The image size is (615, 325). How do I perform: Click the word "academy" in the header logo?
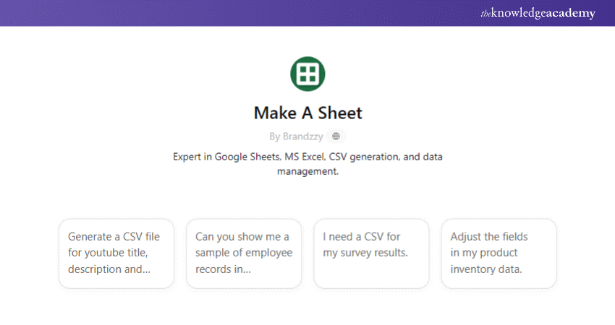[569, 14]
